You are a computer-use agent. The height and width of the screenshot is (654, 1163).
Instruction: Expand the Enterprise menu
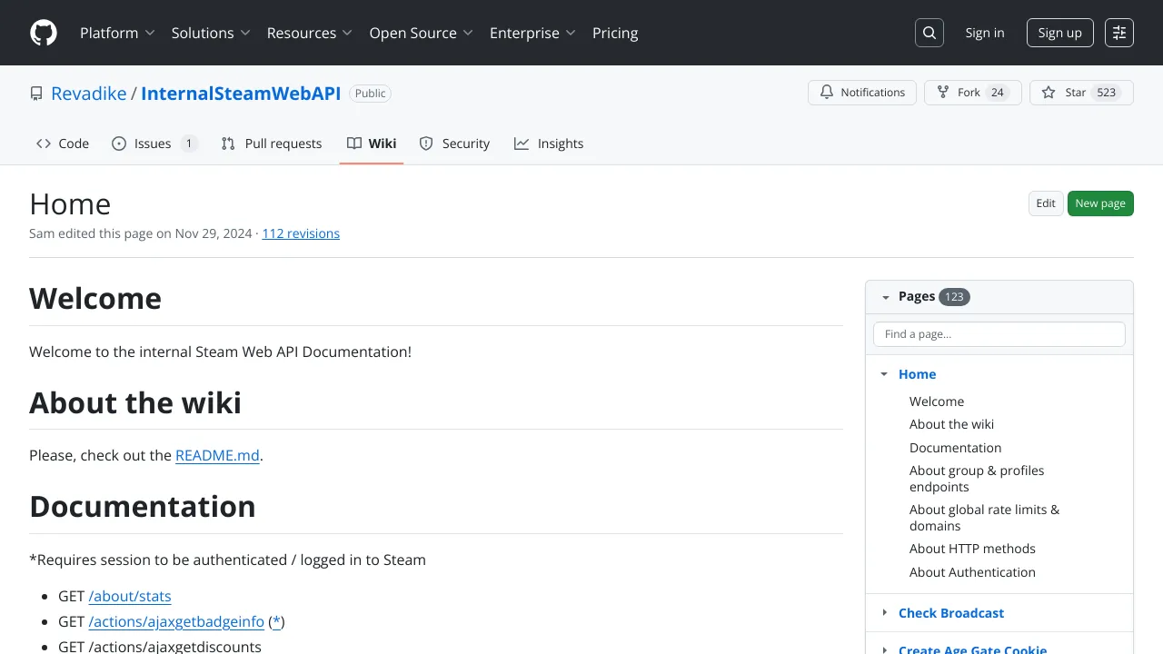coord(532,33)
